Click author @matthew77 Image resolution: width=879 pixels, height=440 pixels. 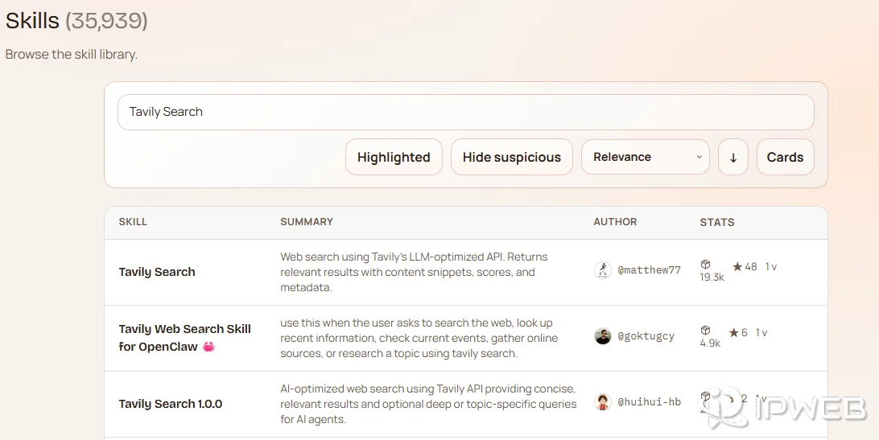649,270
